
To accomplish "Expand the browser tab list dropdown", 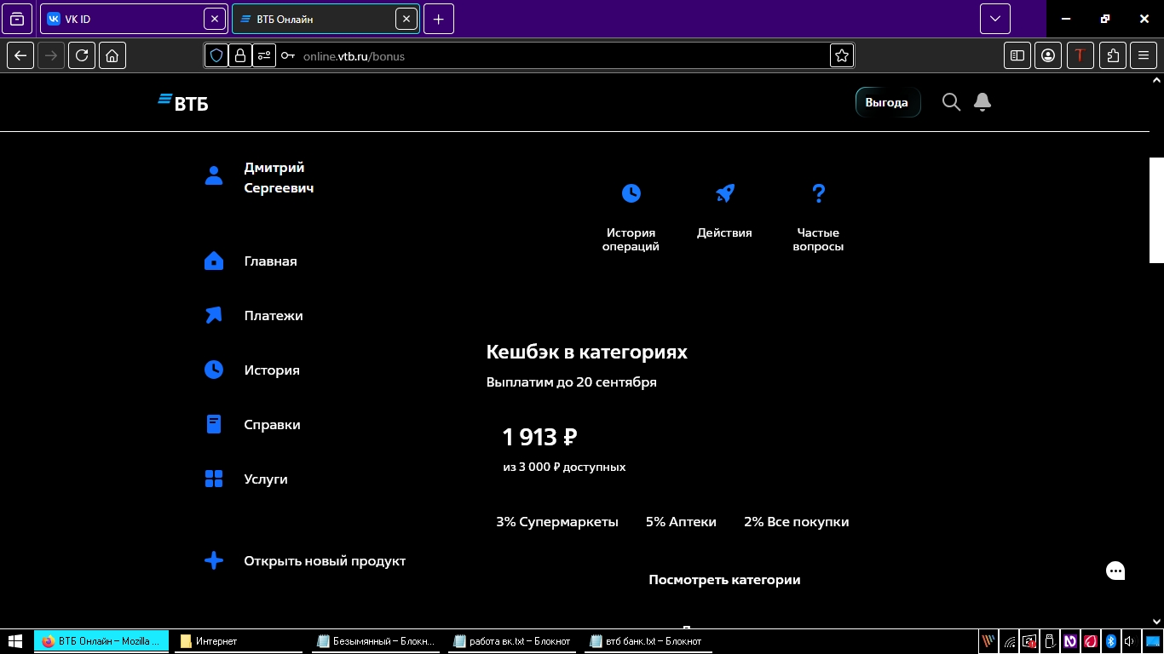I will [994, 18].
